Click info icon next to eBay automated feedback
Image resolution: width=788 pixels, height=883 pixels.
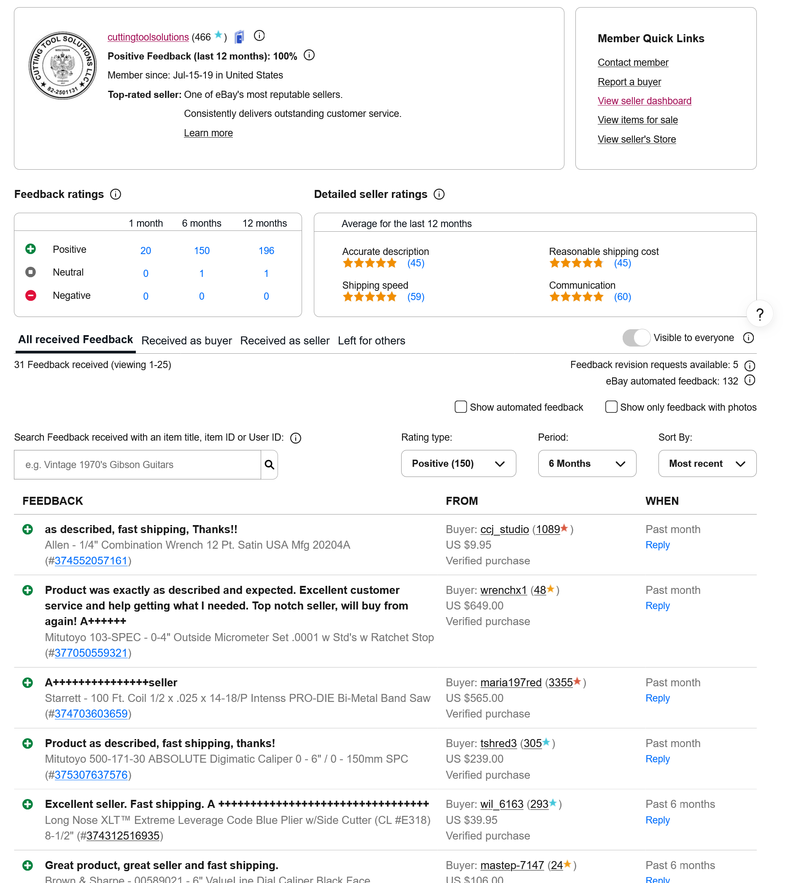pyautogui.click(x=750, y=380)
